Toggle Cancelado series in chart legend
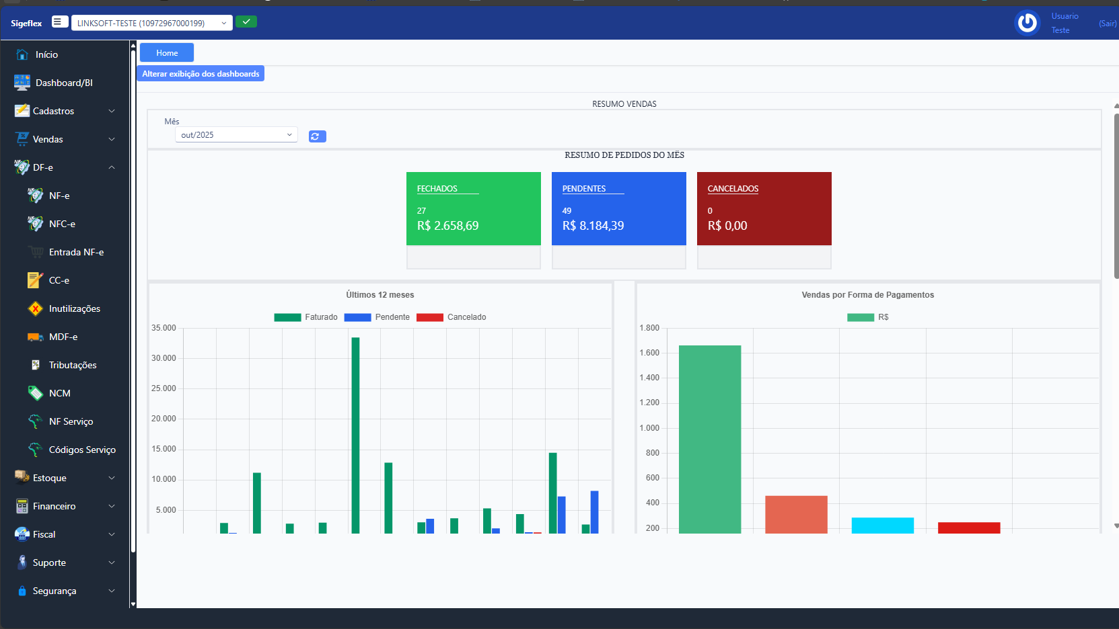The height and width of the screenshot is (629, 1119). click(451, 317)
